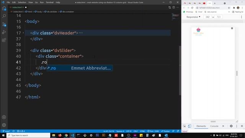Open the WhatsApp bookmark in Chrome
The height and width of the screenshot is (138, 245).
pyautogui.click(x=188, y=12)
